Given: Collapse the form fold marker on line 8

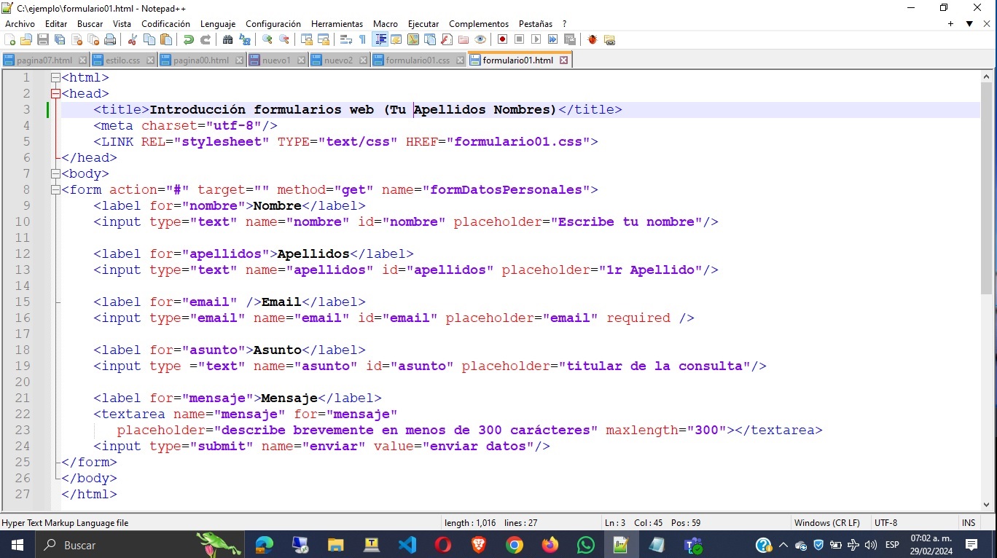Looking at the screenshot, I should click(x=55, y=190).
